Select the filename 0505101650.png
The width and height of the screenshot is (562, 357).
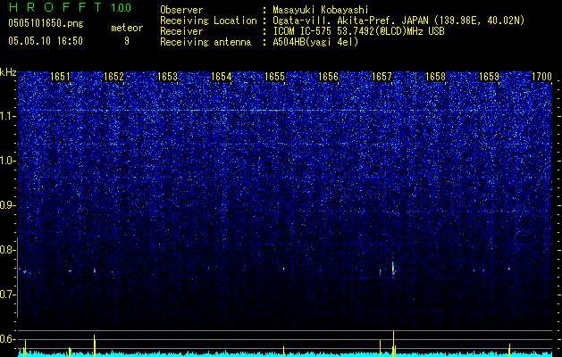tap(46, 23)
